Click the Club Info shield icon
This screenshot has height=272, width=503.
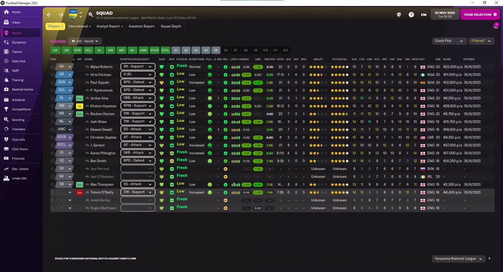click(x=6, y=140)
